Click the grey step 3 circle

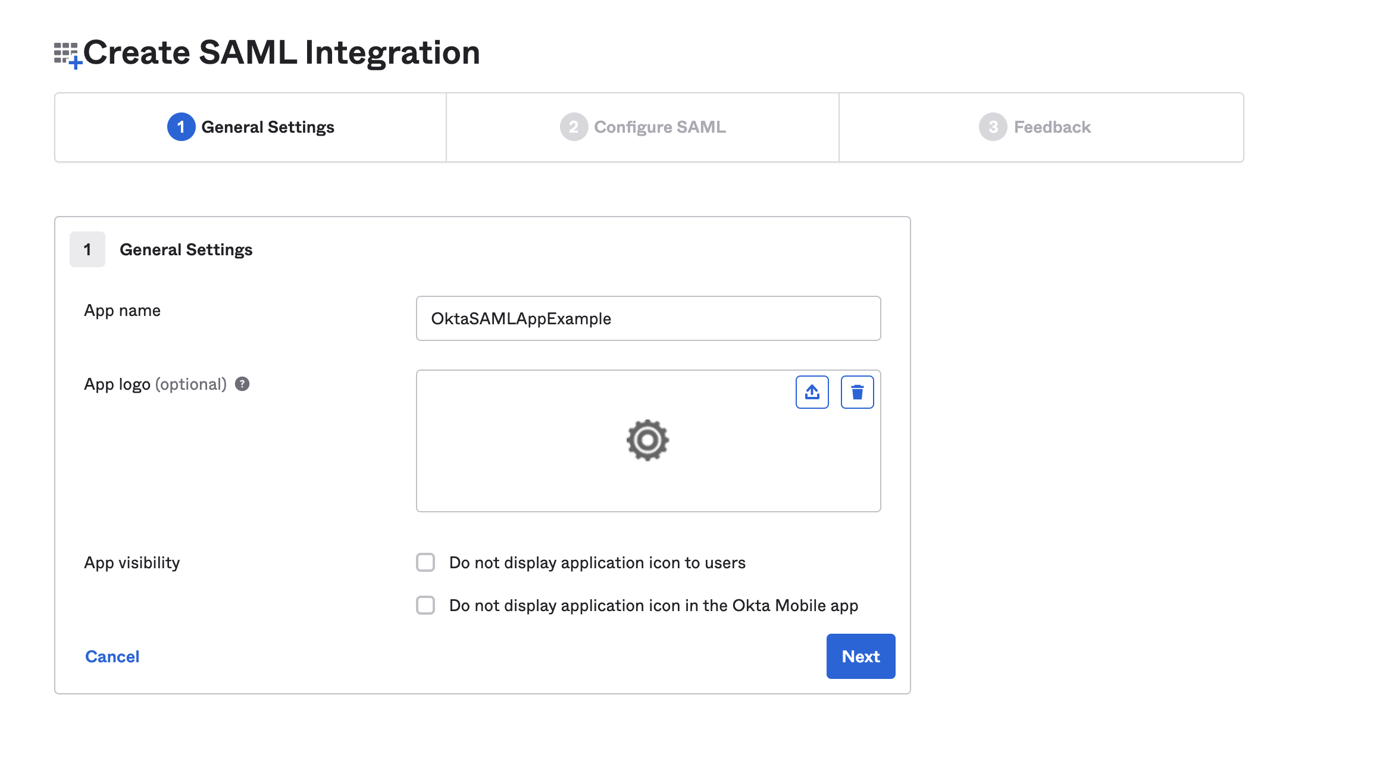point(993,127)
